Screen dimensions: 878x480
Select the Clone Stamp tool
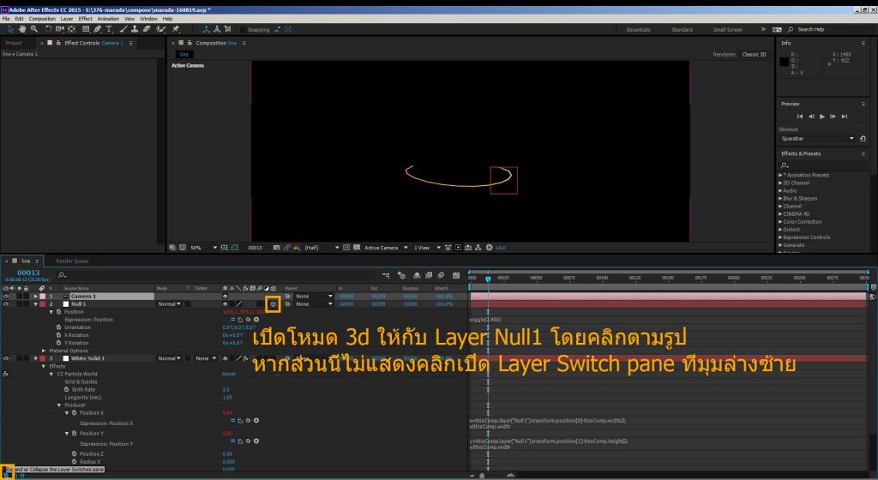point(135,29)
